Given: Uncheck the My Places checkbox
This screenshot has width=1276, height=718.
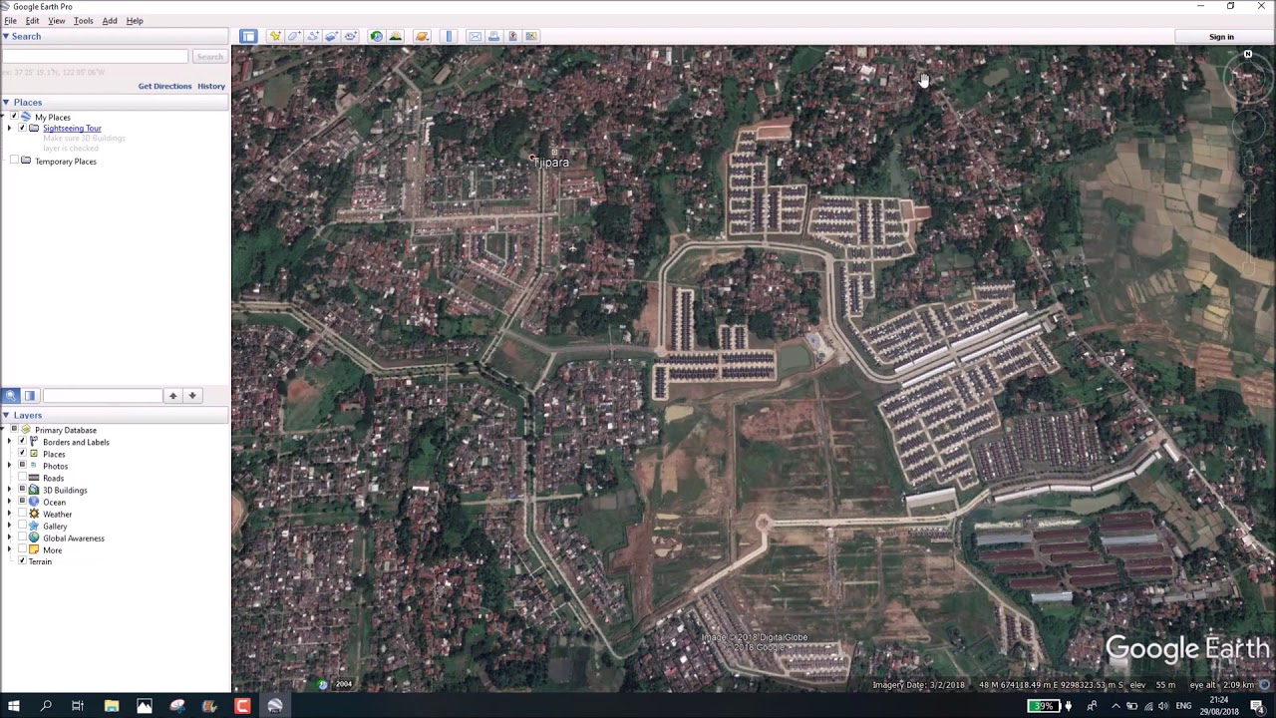Looking at the screenshot, I should pos(14,117).
